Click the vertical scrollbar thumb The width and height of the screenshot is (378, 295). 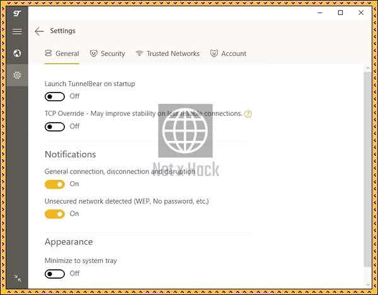pyautogui.click(x=367, y=169)
